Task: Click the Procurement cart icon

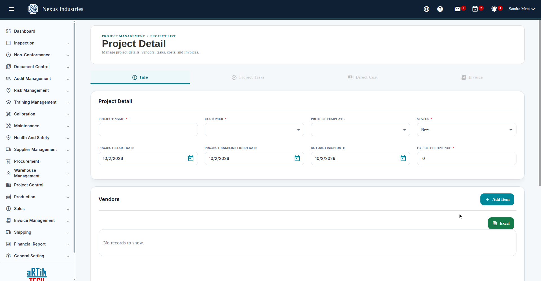Action: (8, 161)
